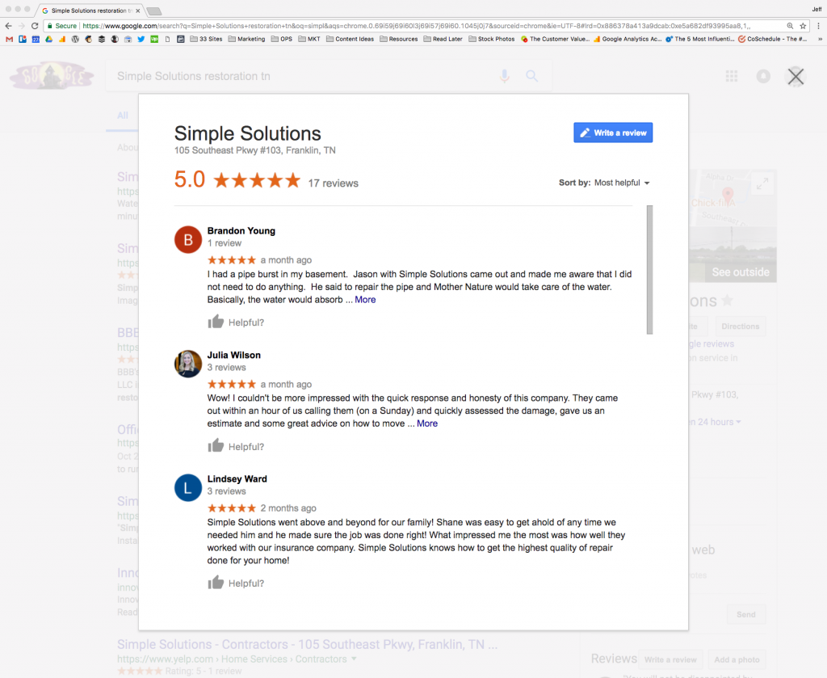Open the Google Analytics Ac... bookmark
827x678 pixels.
[x=628, y=39]
